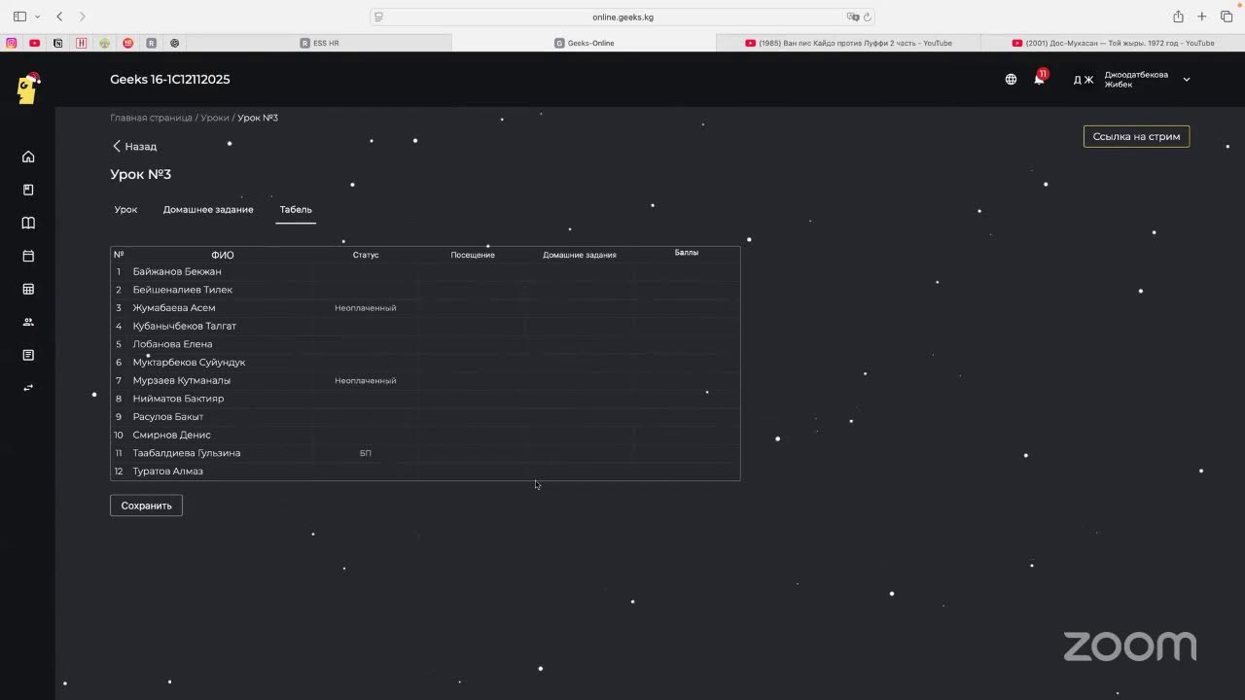
Task: Click the online.geeks.kg address bar
Action: 622,17
